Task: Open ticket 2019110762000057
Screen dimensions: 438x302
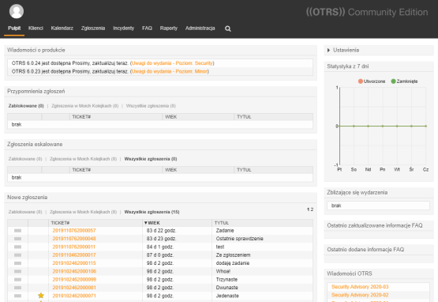Action: [74, 231]
